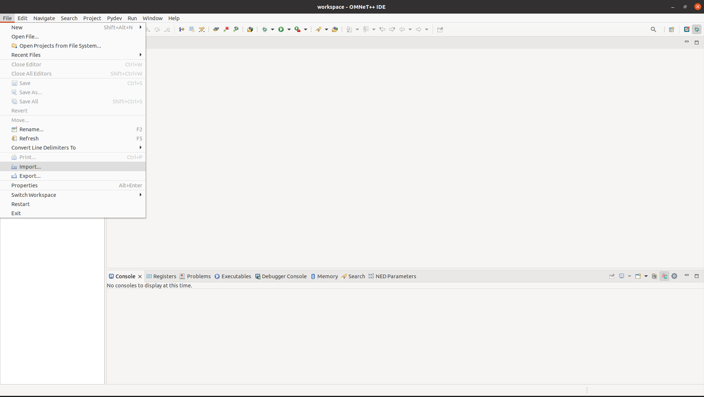Image resolution: width=704 pixels, height=397 pixels.
Task: Click the folder with P open-project toolbar icon
Action: [250, 29]
